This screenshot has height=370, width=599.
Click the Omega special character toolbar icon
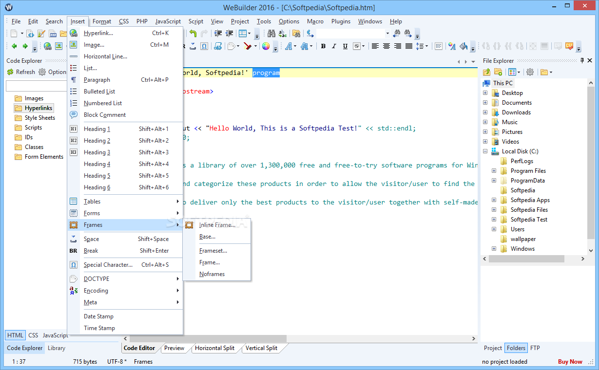(x=204, y=46)
